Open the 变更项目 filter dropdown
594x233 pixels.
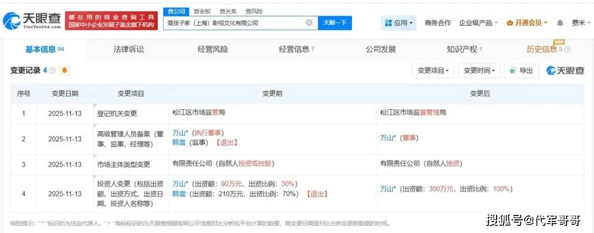click(x=433, y=71)
